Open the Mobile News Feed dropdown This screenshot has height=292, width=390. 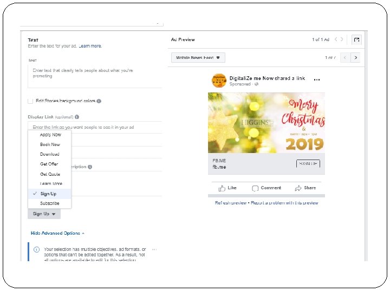pyautogui.click(x=198, y=57)
